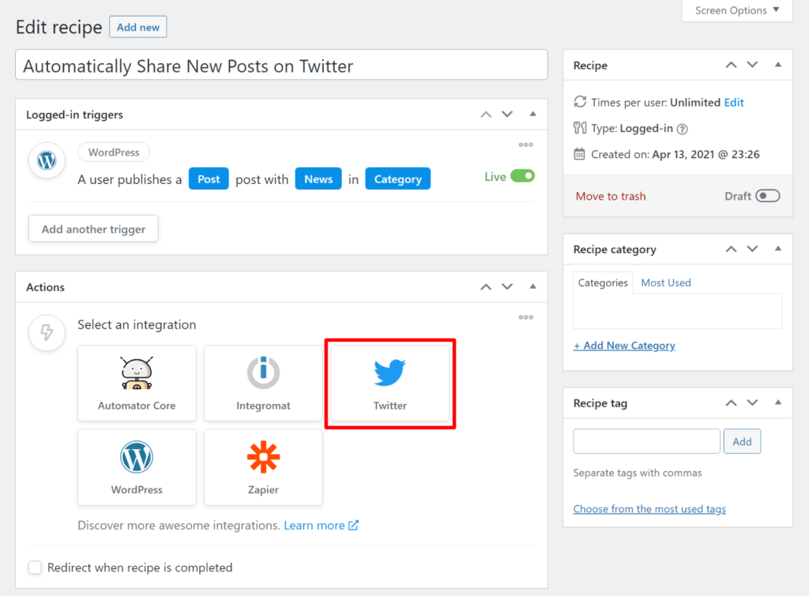Click the recipe title input field
The width and height of the screenshot is (809, 596).
click(x=282, y=65)
